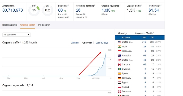Open Referring domains count 26

tap(78, 10)
